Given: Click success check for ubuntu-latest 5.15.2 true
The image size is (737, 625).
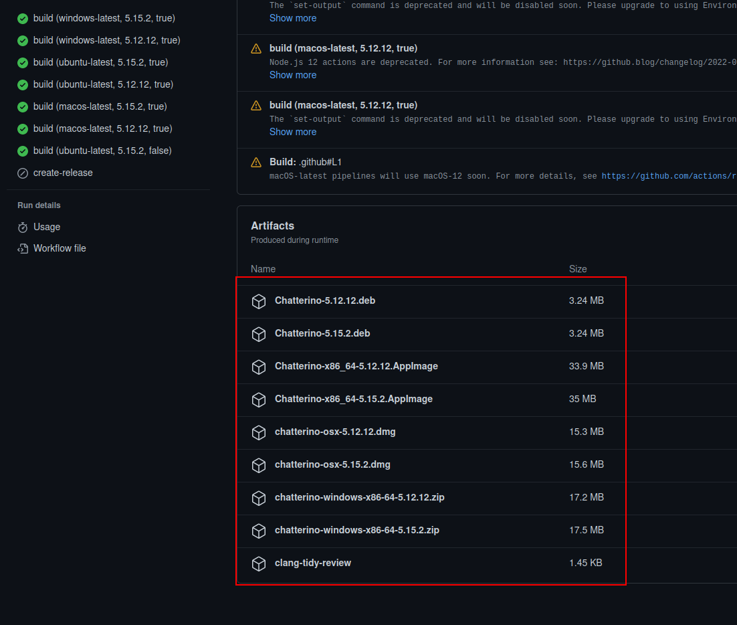Looking at the screenshot, I should pyautogui.click(x=23, y=63).
